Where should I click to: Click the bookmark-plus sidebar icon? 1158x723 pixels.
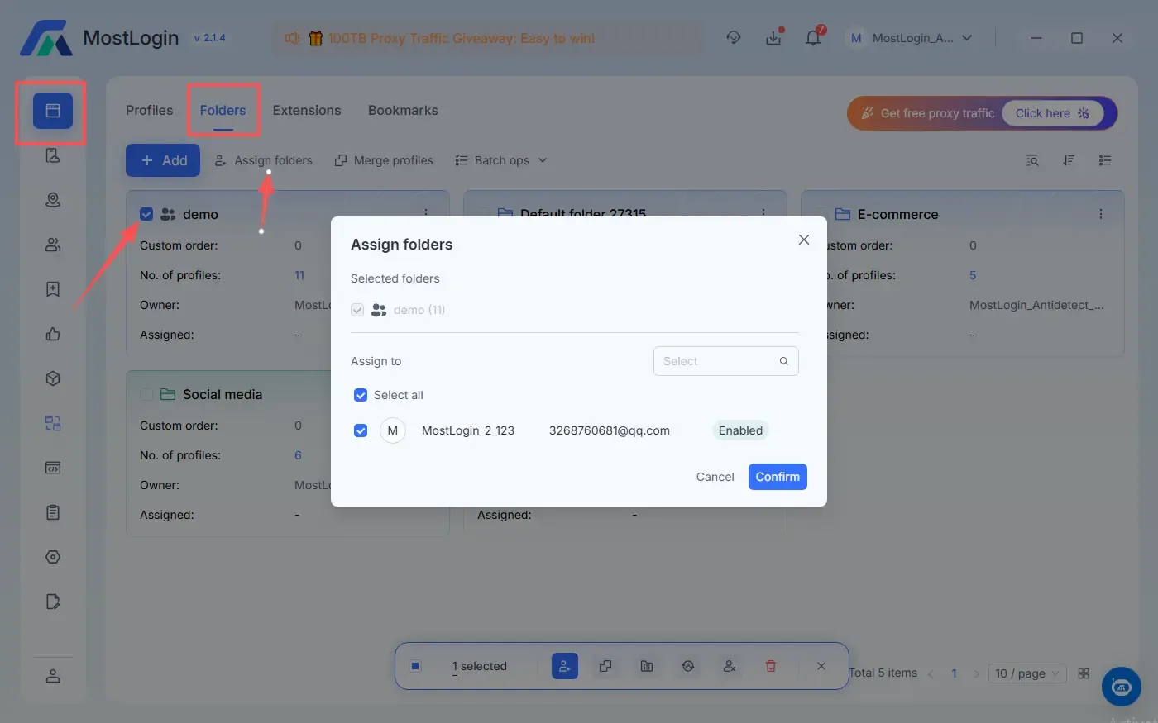click(x=53, y=289)
